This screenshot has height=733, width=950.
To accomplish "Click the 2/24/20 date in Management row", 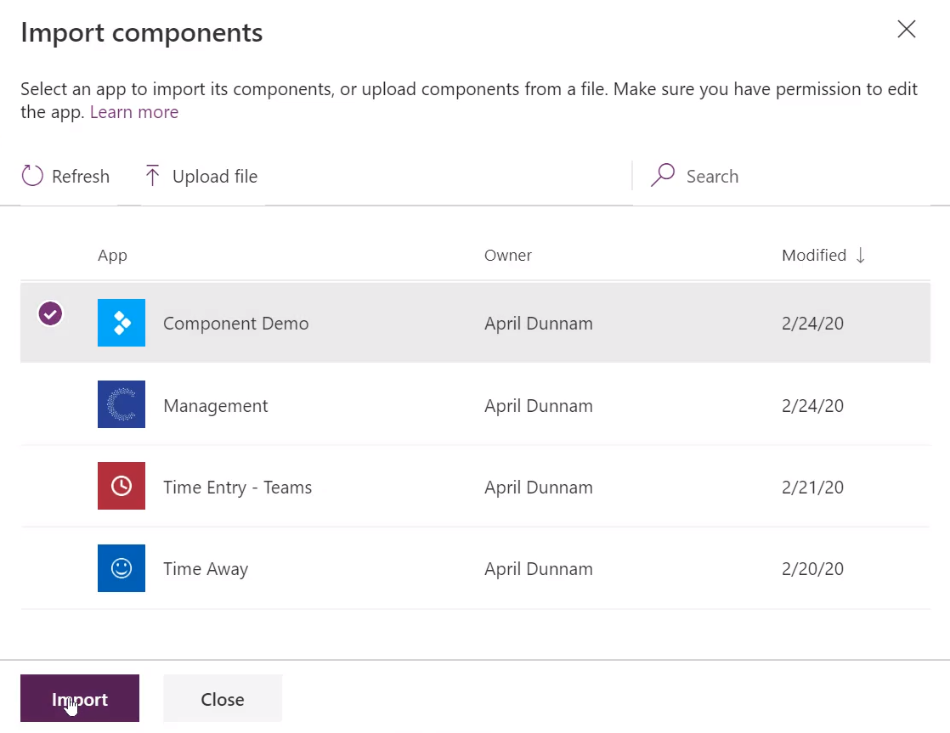I will (812, 405).
